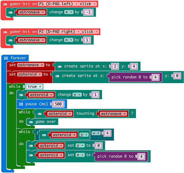Select the -1 value in change x block
Screen dimensions: 184x173
point(88,12)
